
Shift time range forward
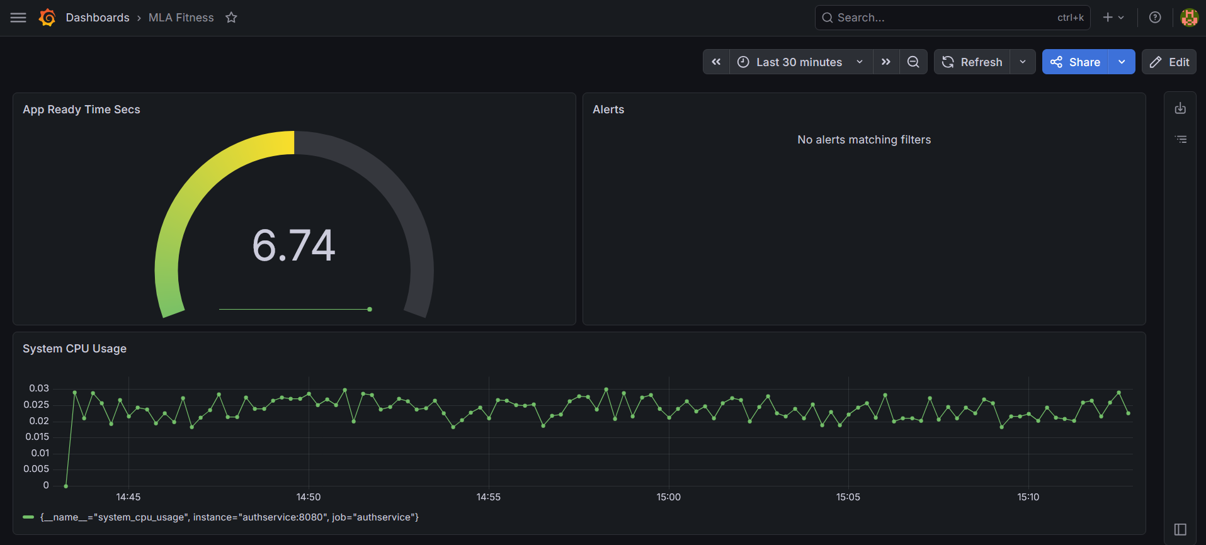886,62
